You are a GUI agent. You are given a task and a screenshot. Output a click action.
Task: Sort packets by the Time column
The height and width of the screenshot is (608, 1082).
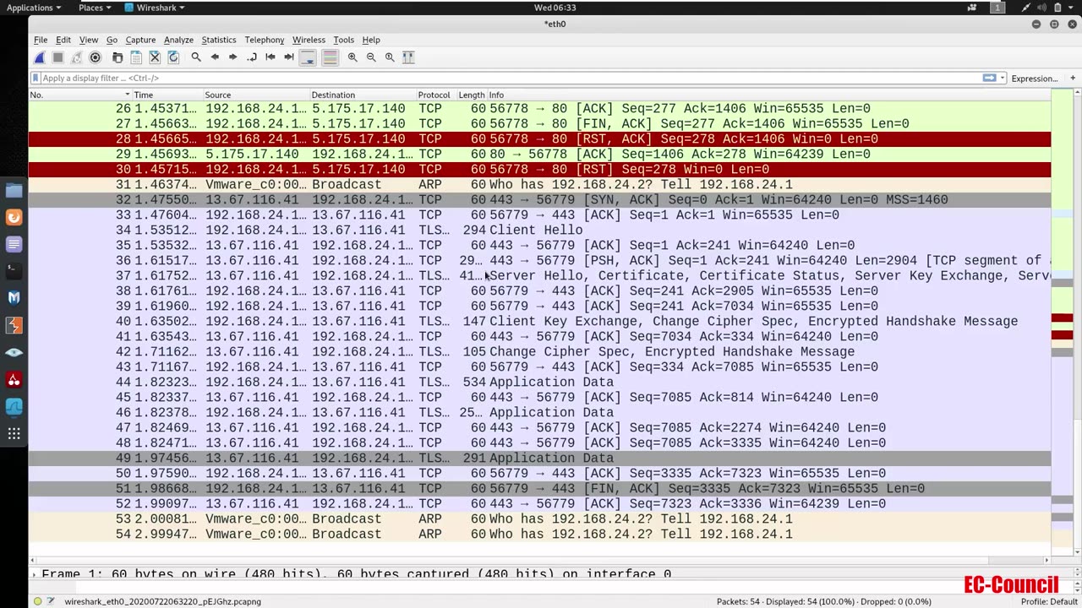tap(167, 95)
